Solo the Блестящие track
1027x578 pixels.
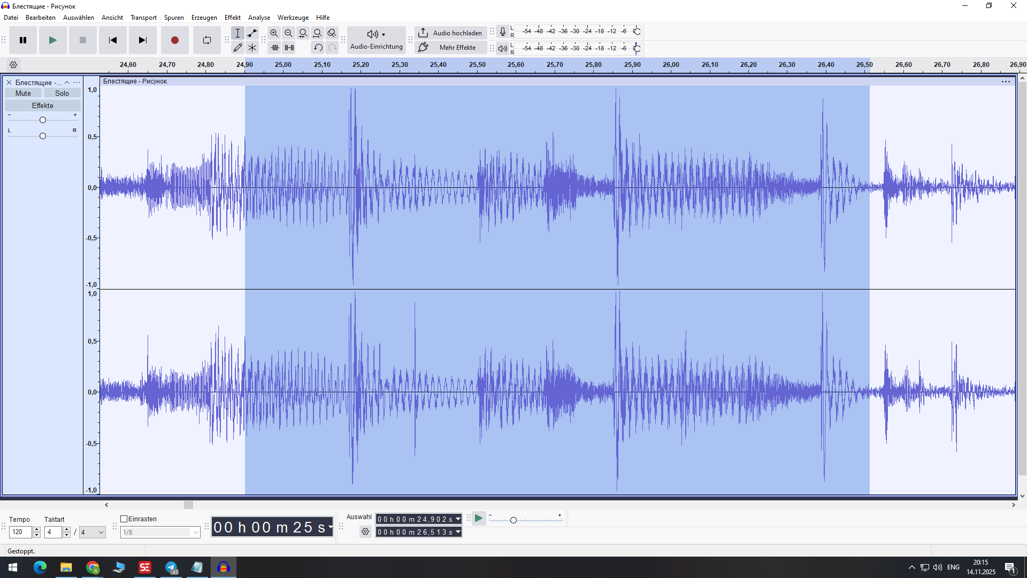pos(62,93)
